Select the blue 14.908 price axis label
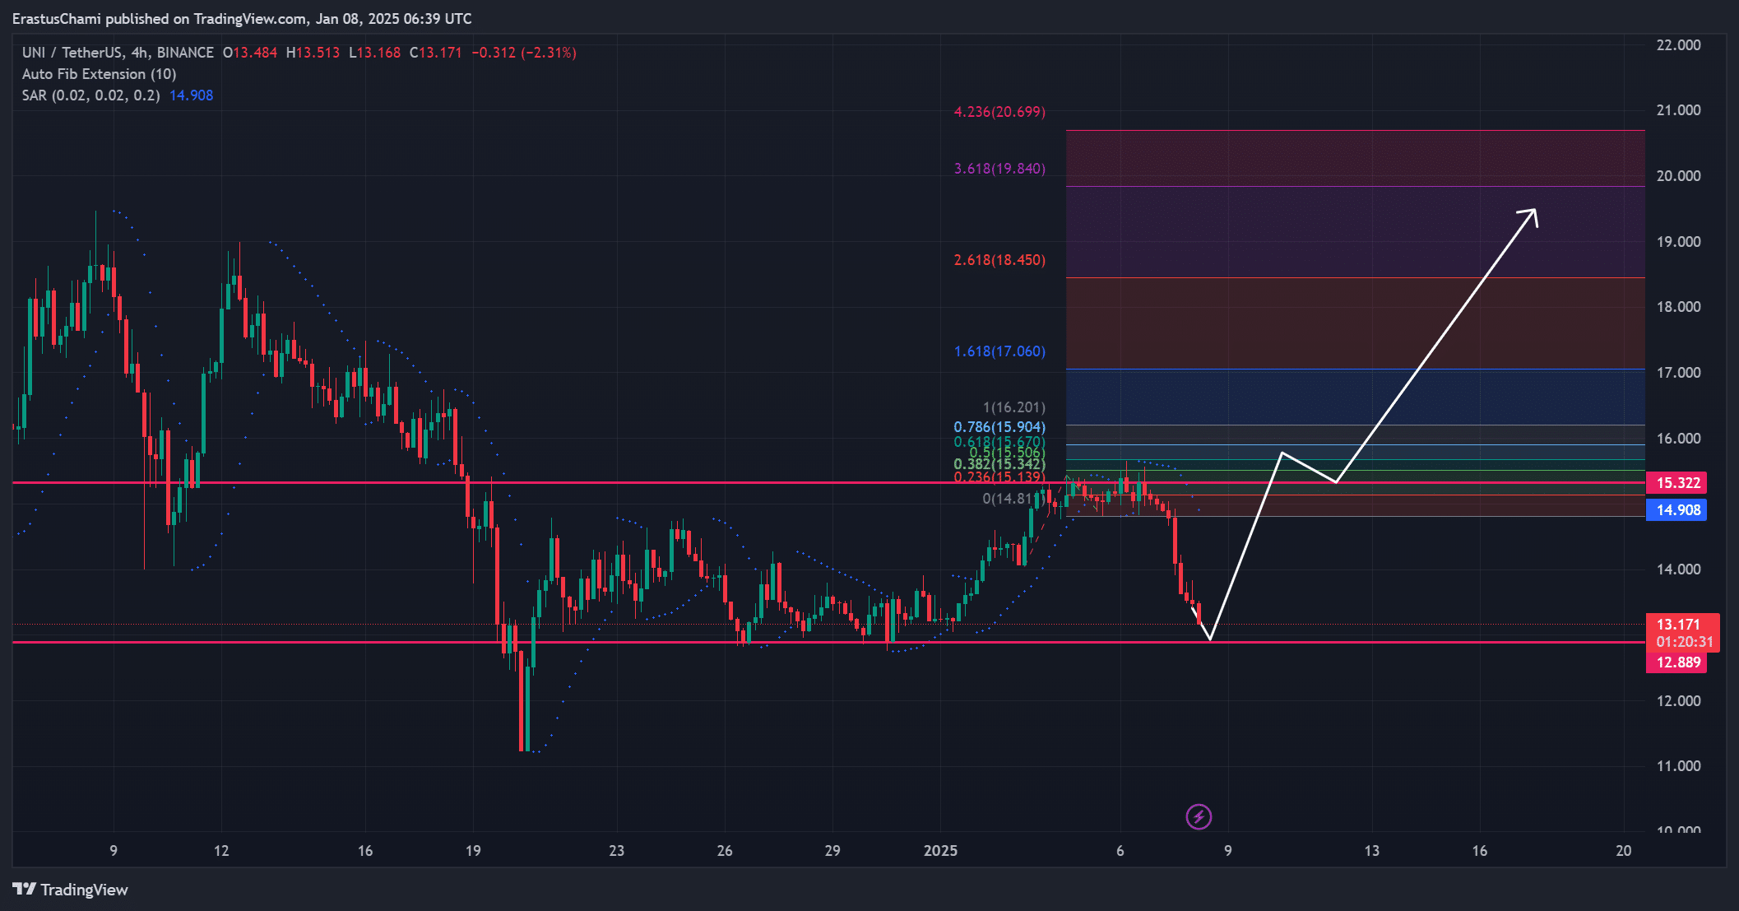The width and height of the screenshot is (1739, 911). [1676, 510]
